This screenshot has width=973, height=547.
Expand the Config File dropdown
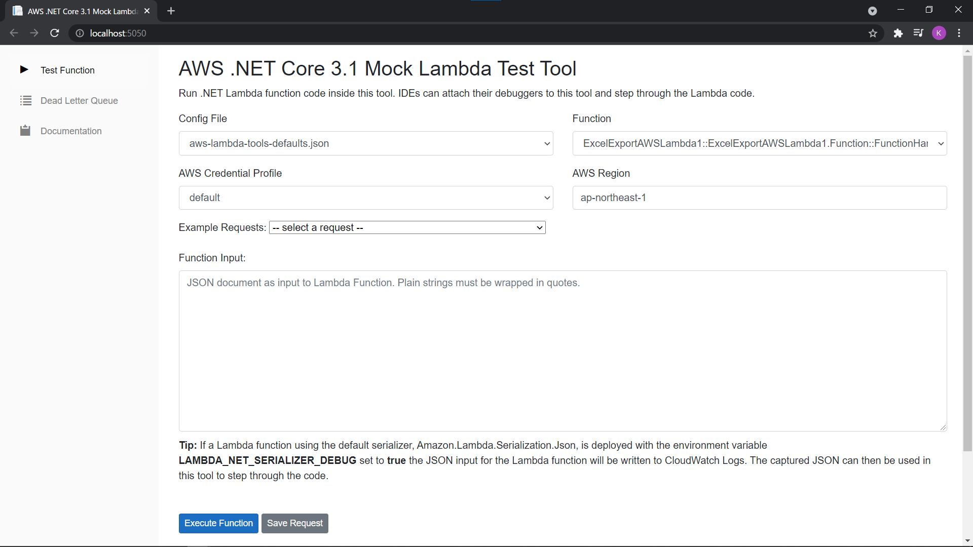[x=366, y=143]
